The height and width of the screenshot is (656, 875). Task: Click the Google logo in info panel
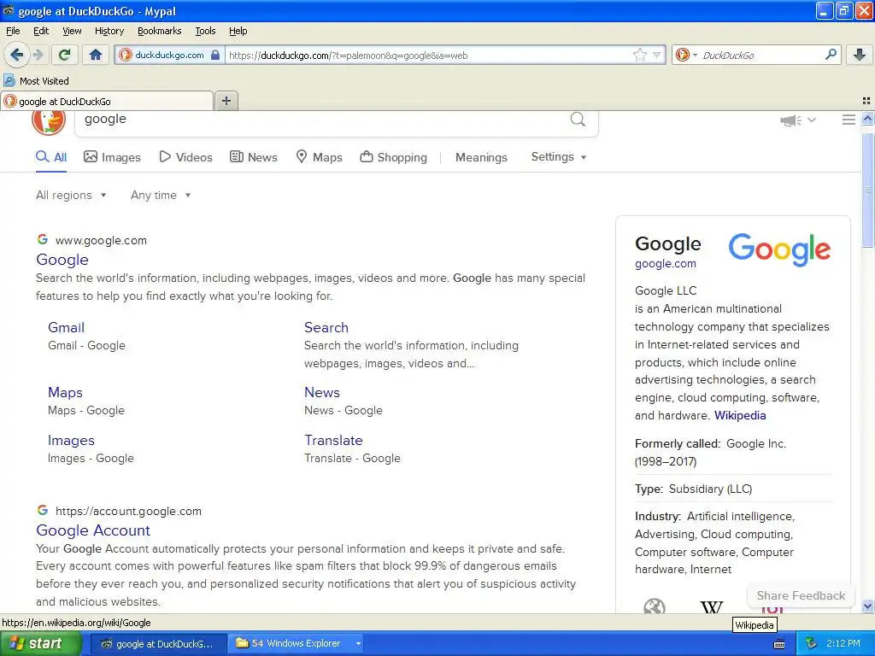[x=779, y=249]
